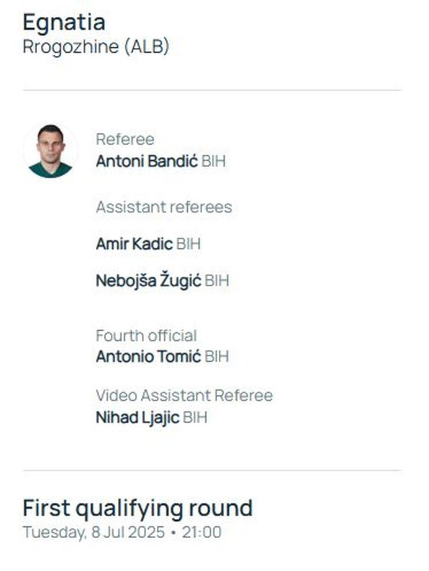
Task: Click the referee's portrait photo
Action: tap(50, 151)
